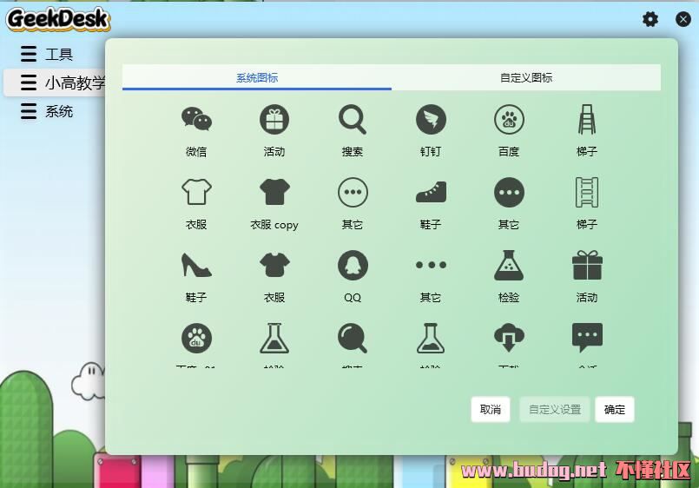Choose the round gift 活动 icon

click(274, 120)
